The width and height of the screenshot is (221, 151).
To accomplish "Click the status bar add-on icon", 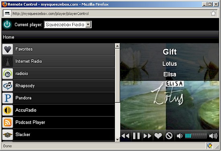I will [x=210, y=146].
